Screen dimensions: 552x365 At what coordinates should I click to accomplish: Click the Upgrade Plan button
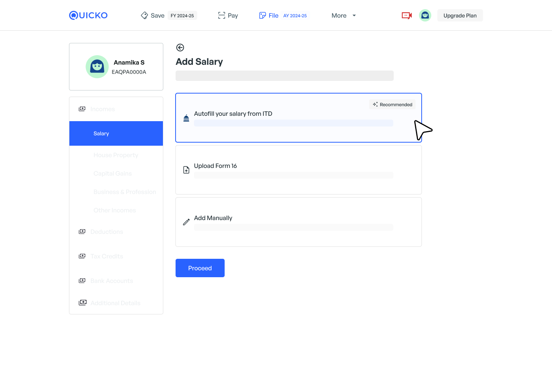pyautogui.click(x=460, y=15)
